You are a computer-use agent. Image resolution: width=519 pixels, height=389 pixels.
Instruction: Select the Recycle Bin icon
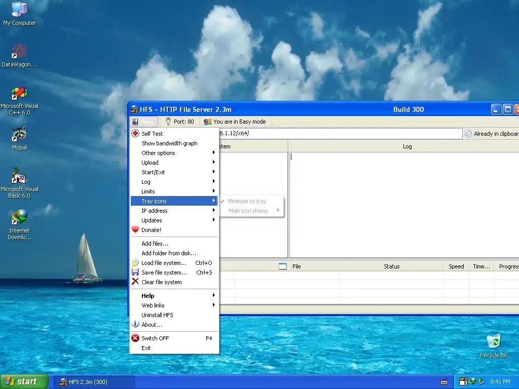point(494,345)
